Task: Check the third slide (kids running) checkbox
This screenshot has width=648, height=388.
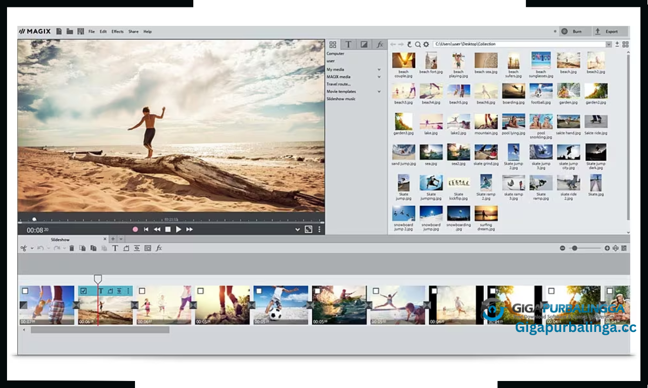Action: [142, 291]
